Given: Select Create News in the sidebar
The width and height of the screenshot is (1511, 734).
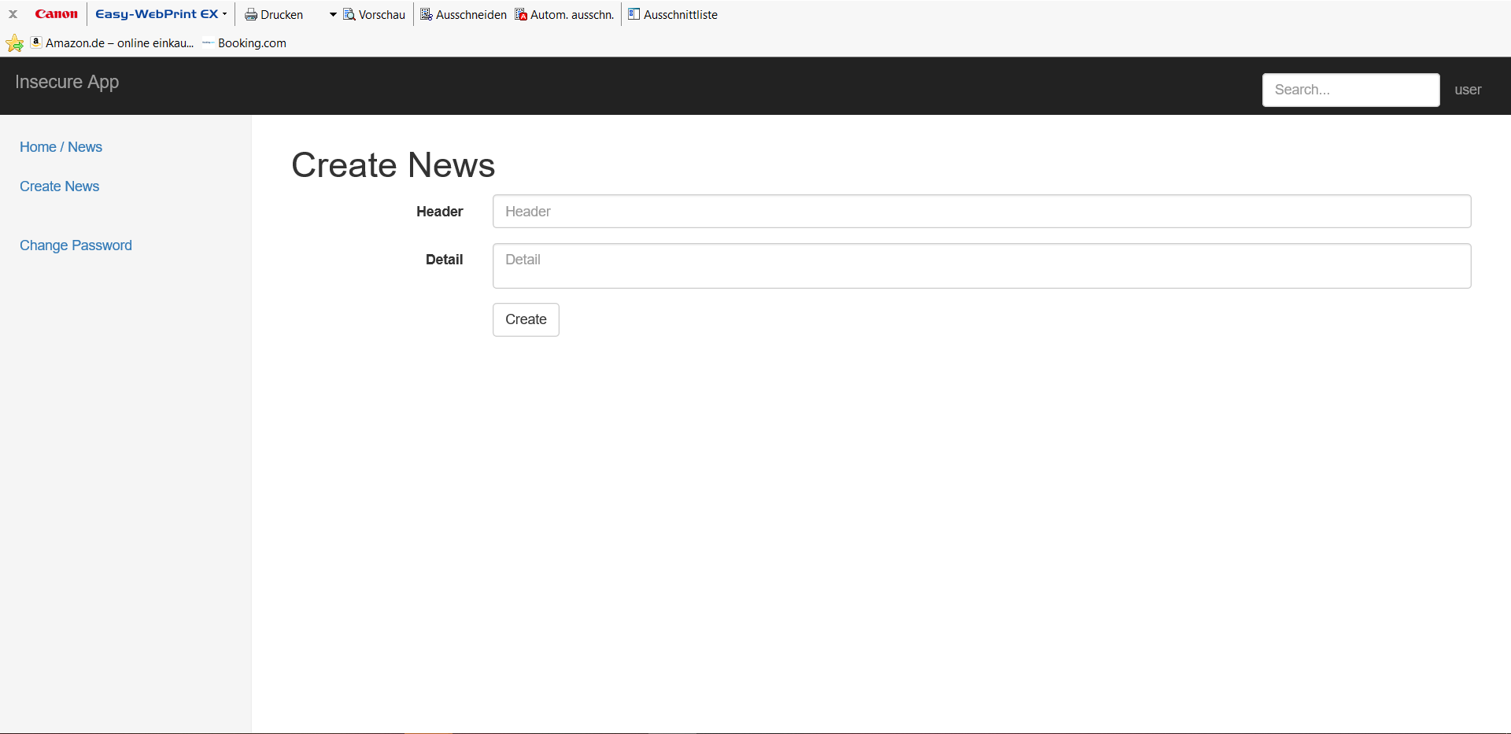Looking at the screenshot, I should (x=59, y=186).
